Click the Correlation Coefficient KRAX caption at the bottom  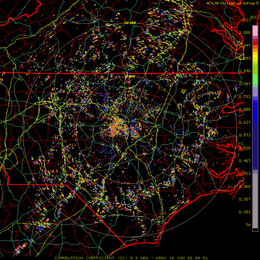click(131, 258)
